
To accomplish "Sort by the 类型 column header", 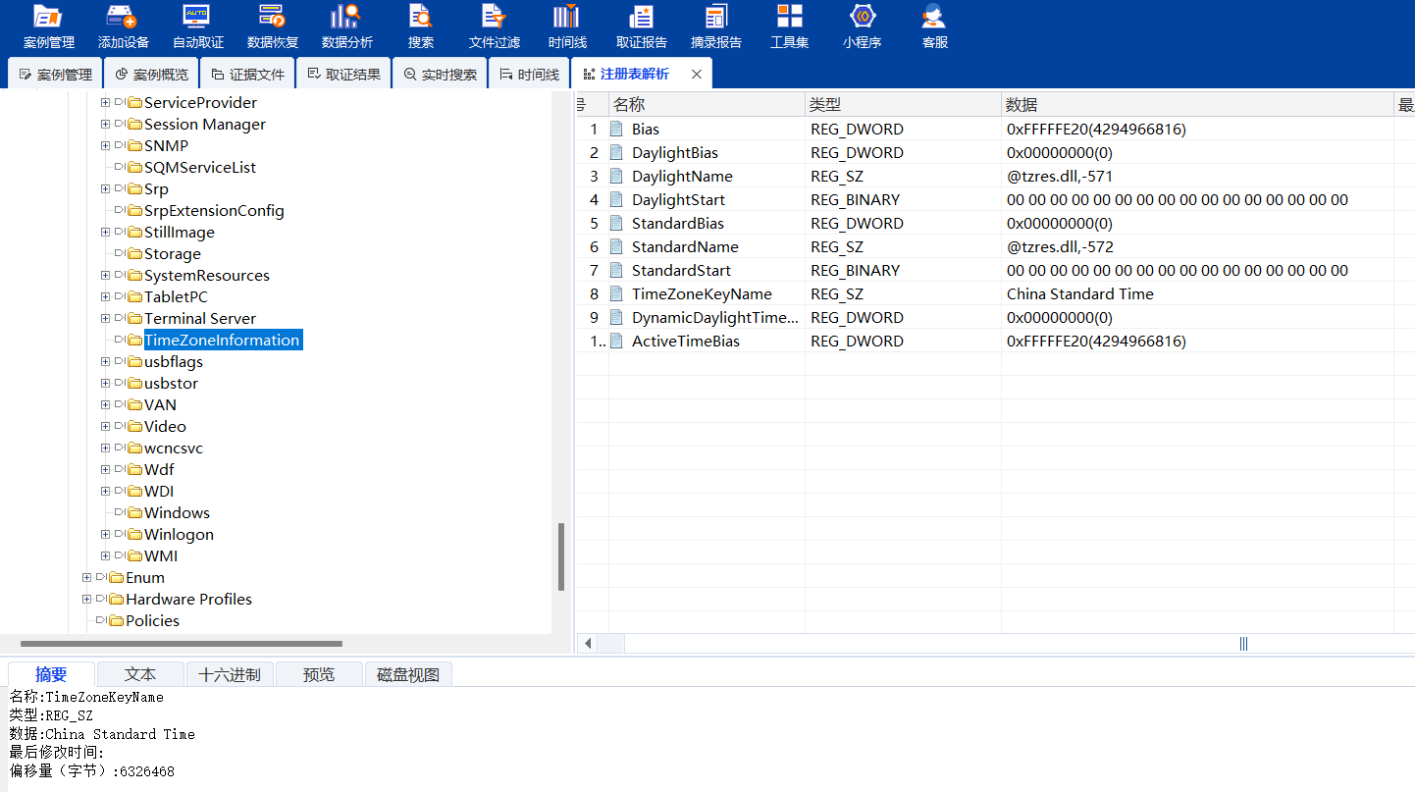I will (x=903, y=105).
